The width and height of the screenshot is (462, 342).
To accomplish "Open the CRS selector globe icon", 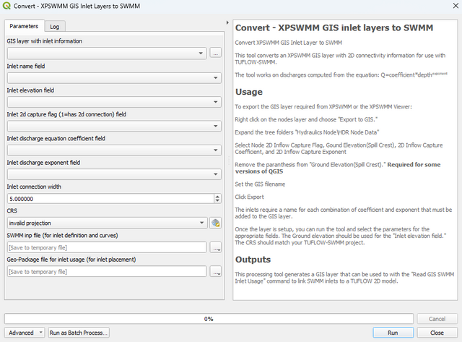I will pyautogui.click(x=215, y=223).
